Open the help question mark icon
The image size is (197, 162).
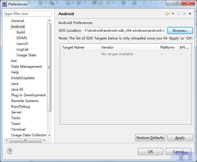pos(10,151)
